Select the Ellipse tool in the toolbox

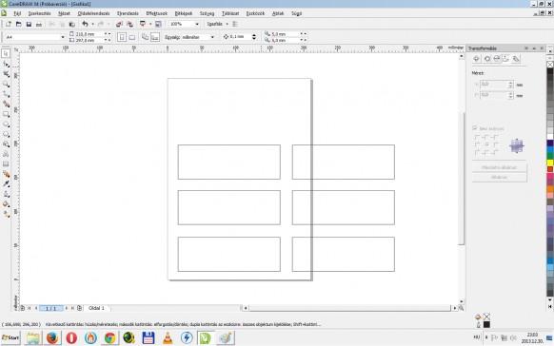6,125
